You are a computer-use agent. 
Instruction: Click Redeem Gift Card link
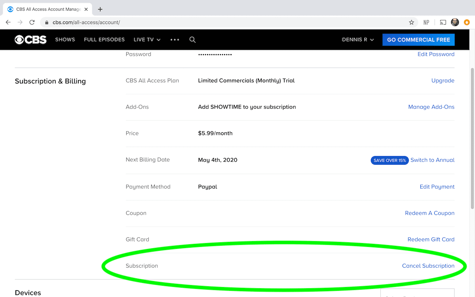[431, 240]
